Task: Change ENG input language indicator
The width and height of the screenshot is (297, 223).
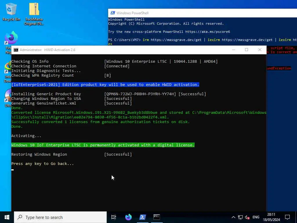Action: (256, 217)
